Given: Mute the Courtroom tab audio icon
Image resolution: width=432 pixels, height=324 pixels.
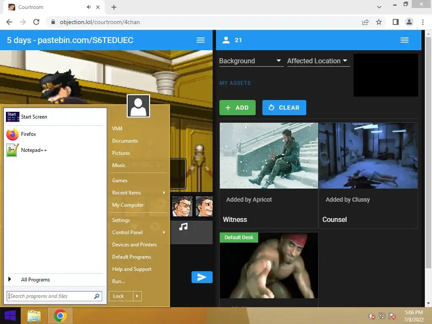Looking at the screenshot, I should [x=89, y=7].
